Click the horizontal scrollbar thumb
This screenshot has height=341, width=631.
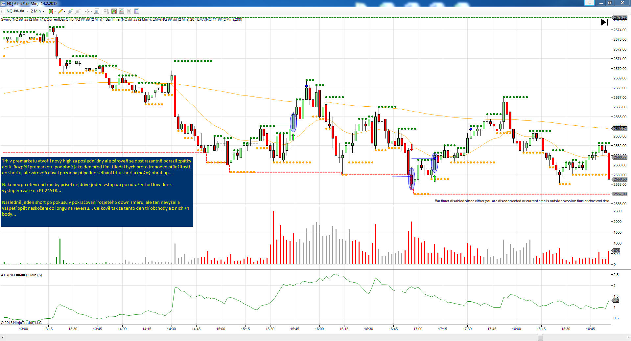pos(540,337)
